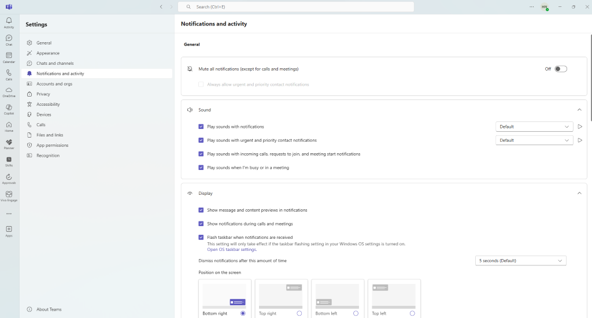The width and height of the screenshot is (592, 318).
Task: Collapse the Sound section chevron
Action: [x=579, y=110]
